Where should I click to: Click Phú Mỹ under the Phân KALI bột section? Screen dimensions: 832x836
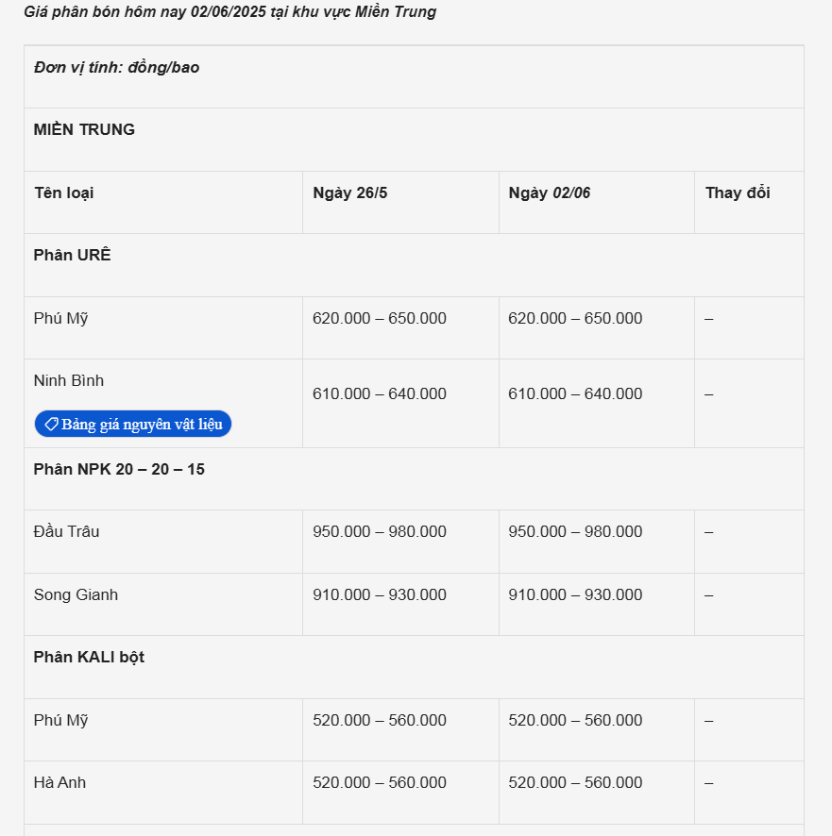[x=61, y=720]
